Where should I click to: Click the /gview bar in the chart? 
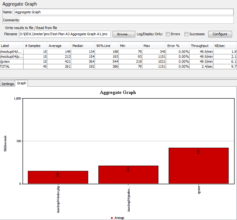coord(198,166)
